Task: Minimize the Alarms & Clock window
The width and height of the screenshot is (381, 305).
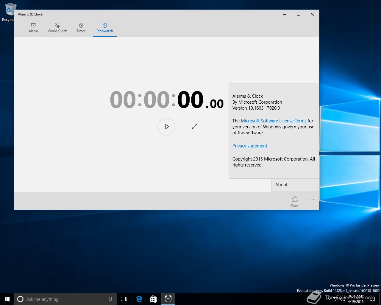Action: (285, 14)
